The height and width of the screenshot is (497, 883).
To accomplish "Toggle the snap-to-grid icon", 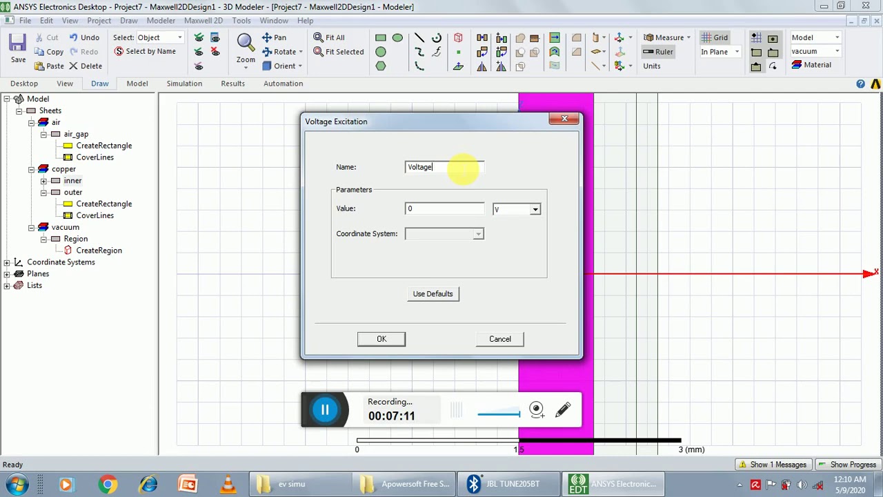I will pyautogui.click(x=756, y=37).
